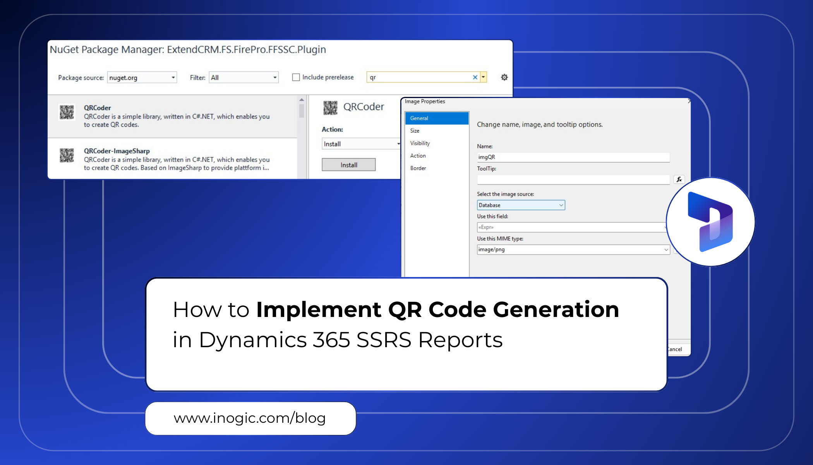Clear the search box with the X icon

(x=475, y=77)
